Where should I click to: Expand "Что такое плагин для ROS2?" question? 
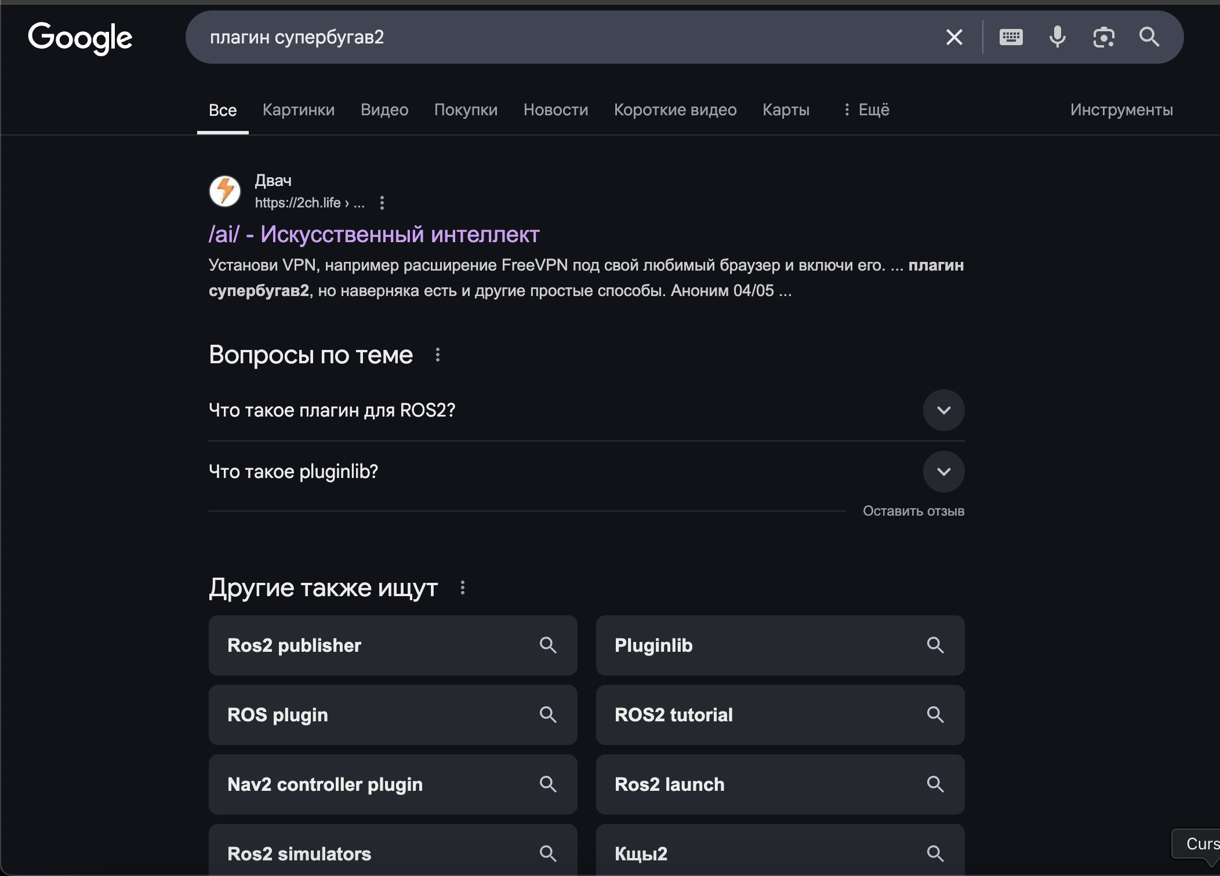(x=943, y=410)
